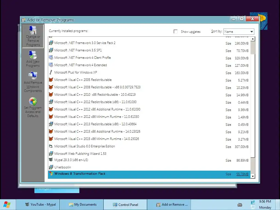Select Microsoft Visual C++ 2005 Redistributable row
Viewport: 280px width, 210px height.
149,80
